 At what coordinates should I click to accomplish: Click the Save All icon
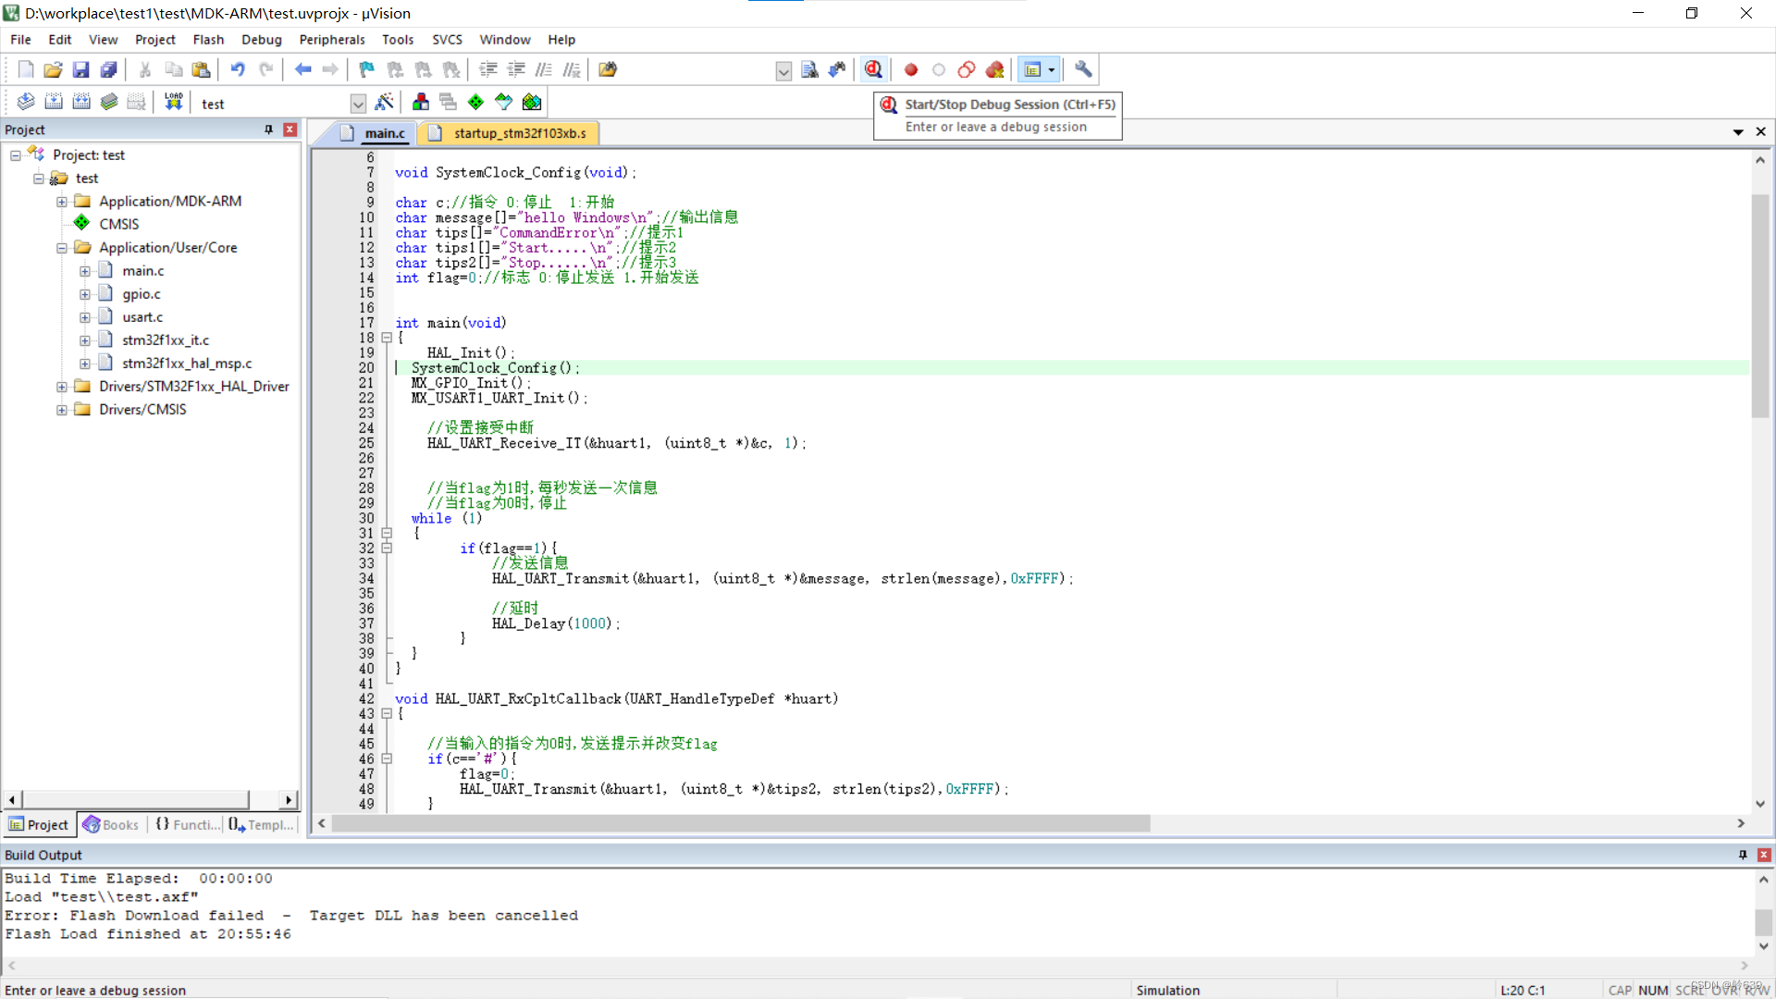pos(108,69)
